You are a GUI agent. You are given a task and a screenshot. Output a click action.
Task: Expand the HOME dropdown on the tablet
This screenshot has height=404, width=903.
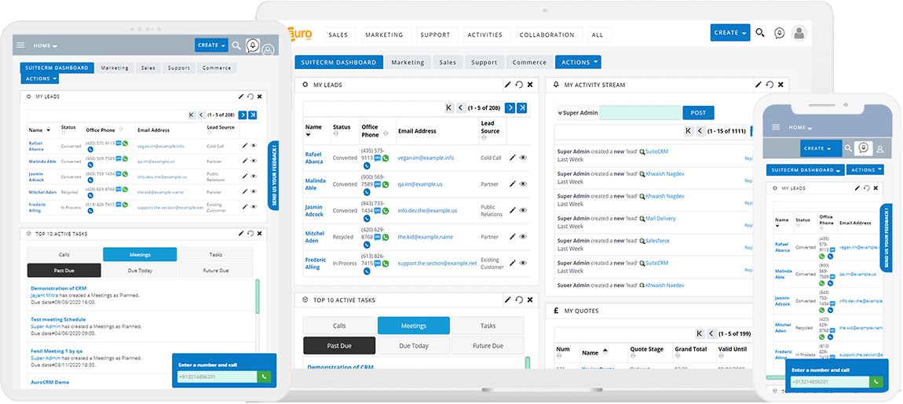tap(45, 45)
